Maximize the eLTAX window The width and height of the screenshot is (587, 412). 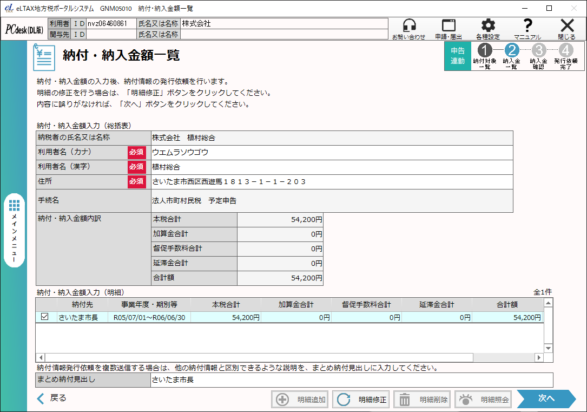click(x=549, y=8)
